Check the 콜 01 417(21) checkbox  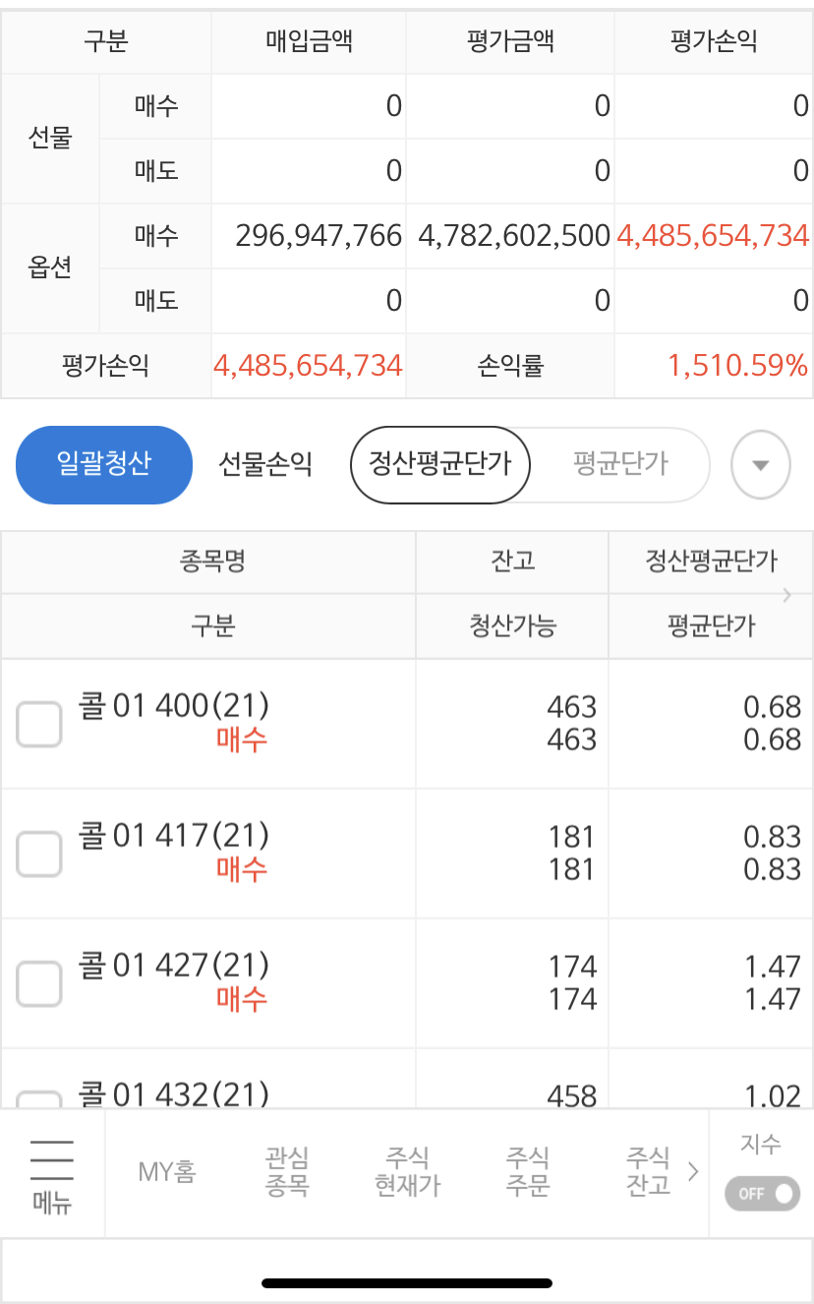[x=39, y=854]
